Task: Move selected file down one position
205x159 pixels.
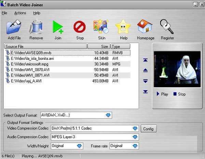Action: (x=146, y=81)
